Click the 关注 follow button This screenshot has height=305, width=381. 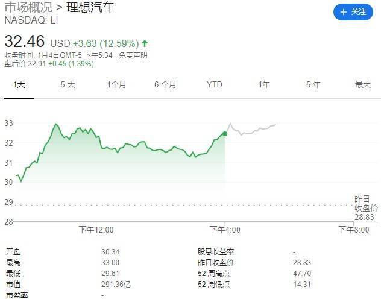click(x=353, y=12)
